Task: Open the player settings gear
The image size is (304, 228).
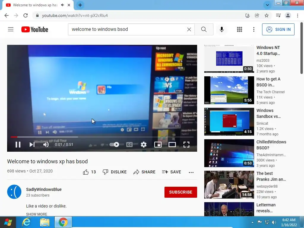Action: coord(144,145)
